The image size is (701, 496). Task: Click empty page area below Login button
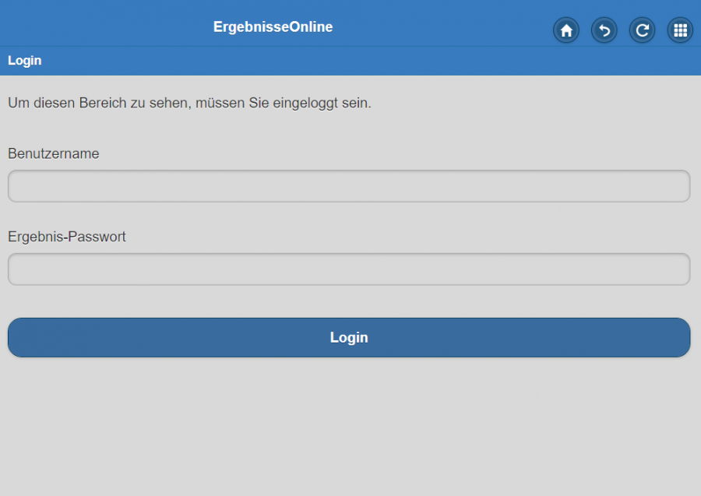(350, 428)
